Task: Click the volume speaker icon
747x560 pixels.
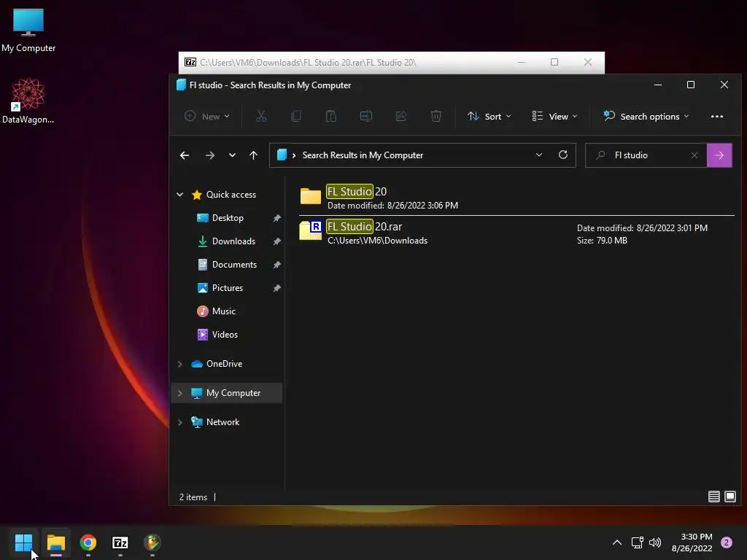Action: click(x=655, y=542)
